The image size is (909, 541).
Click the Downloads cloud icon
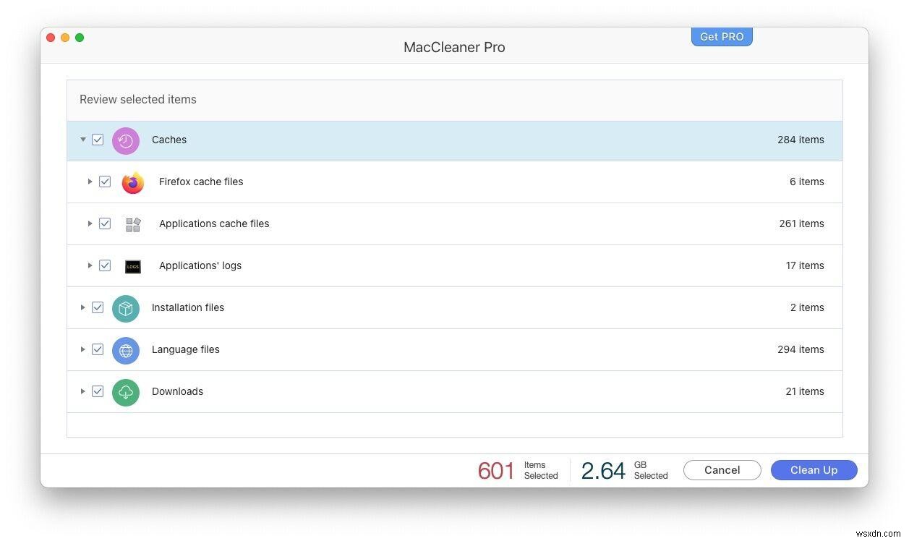pos(126,391)
